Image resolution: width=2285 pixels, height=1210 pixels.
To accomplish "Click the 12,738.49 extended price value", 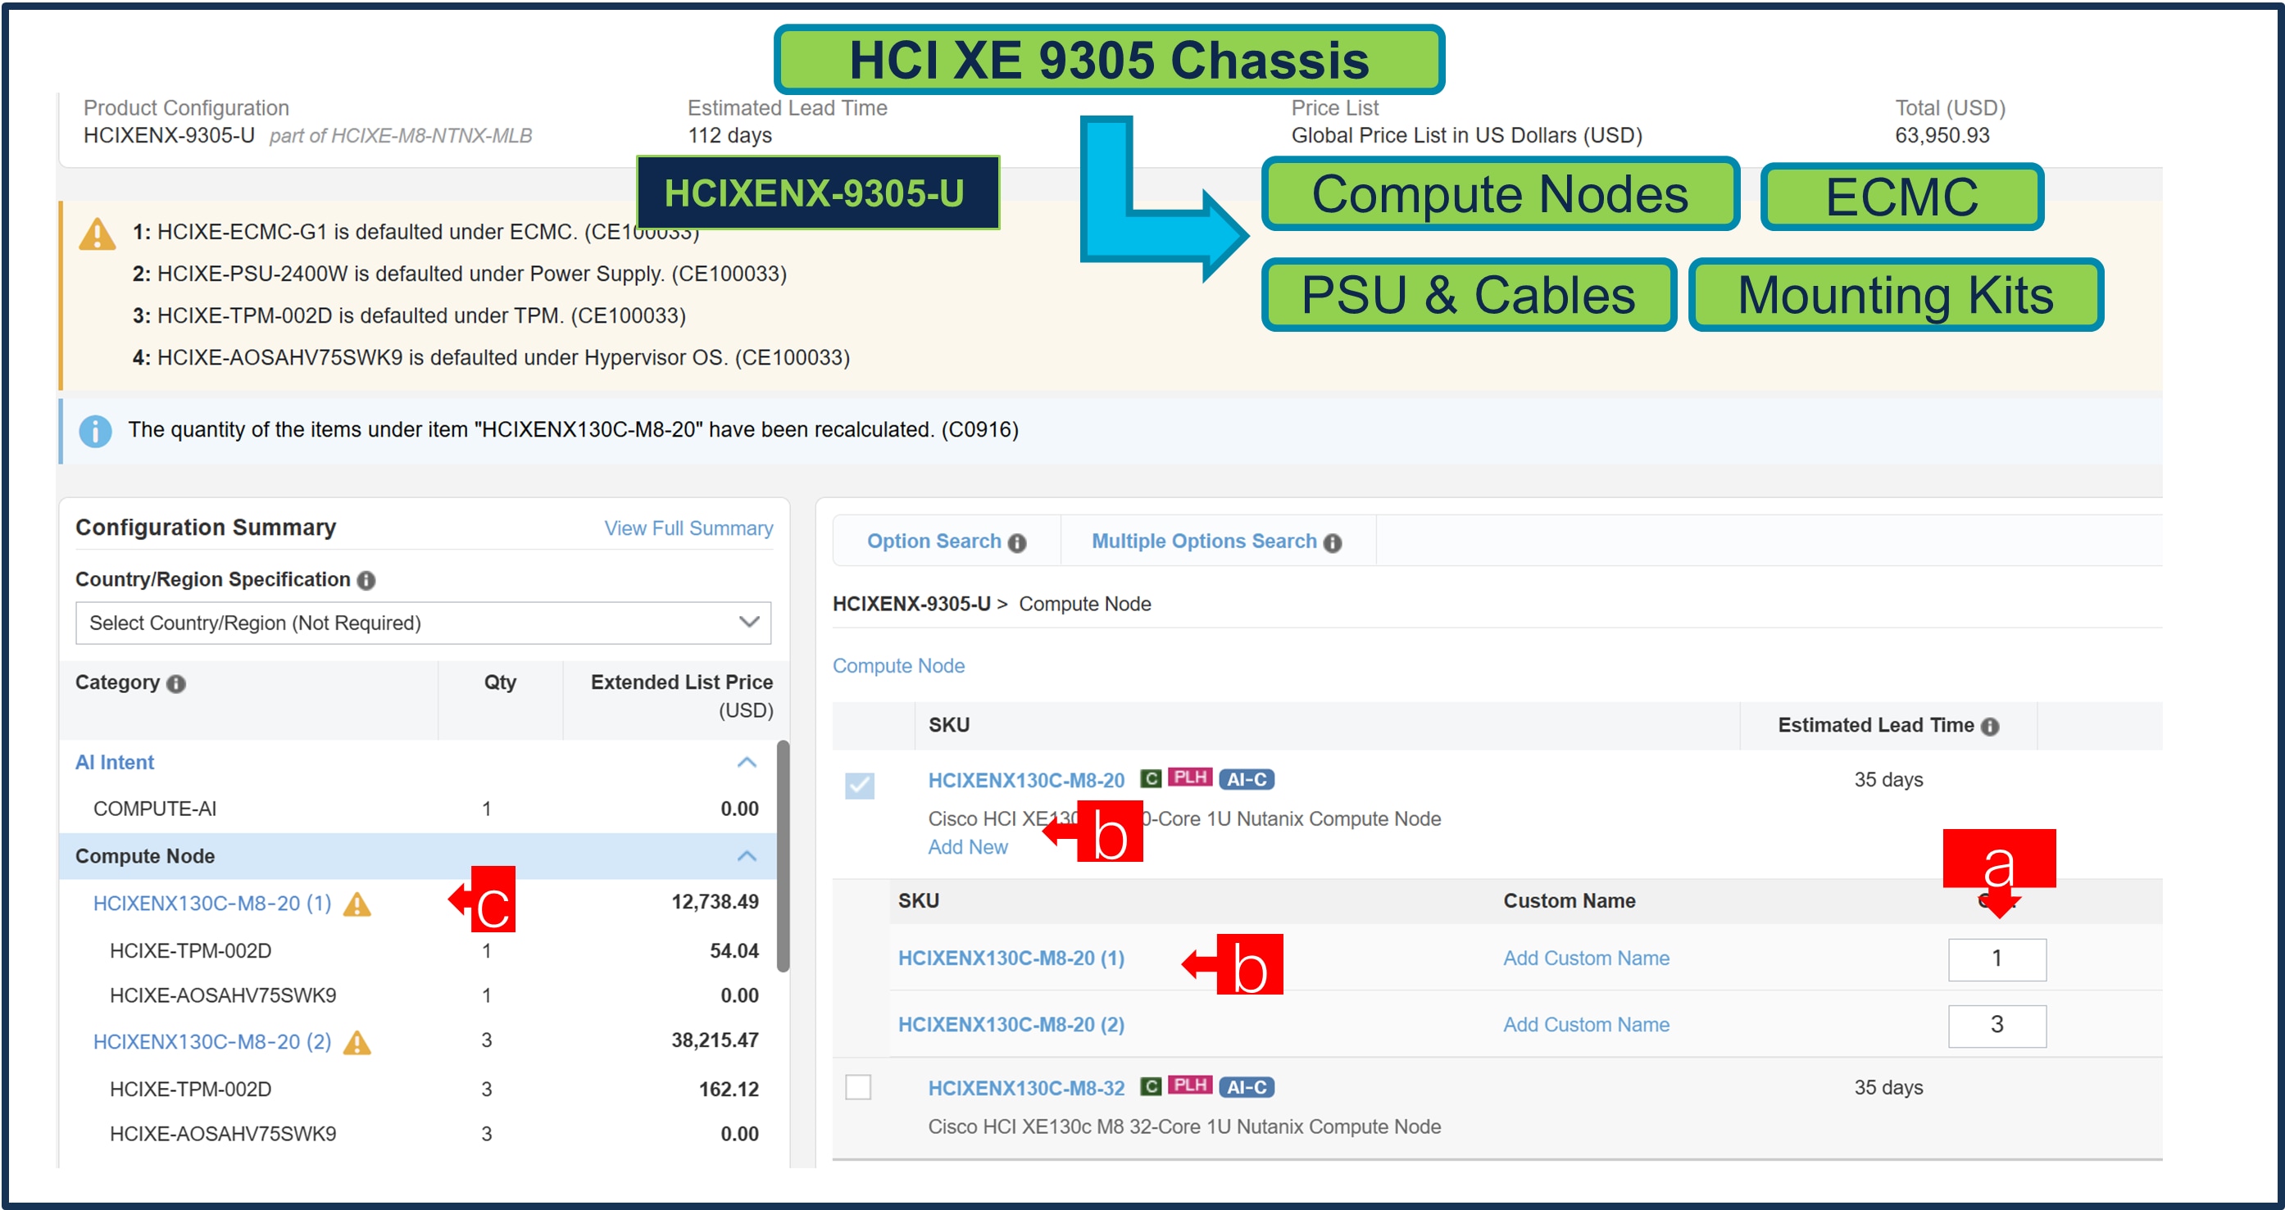I will coord(714,903).
